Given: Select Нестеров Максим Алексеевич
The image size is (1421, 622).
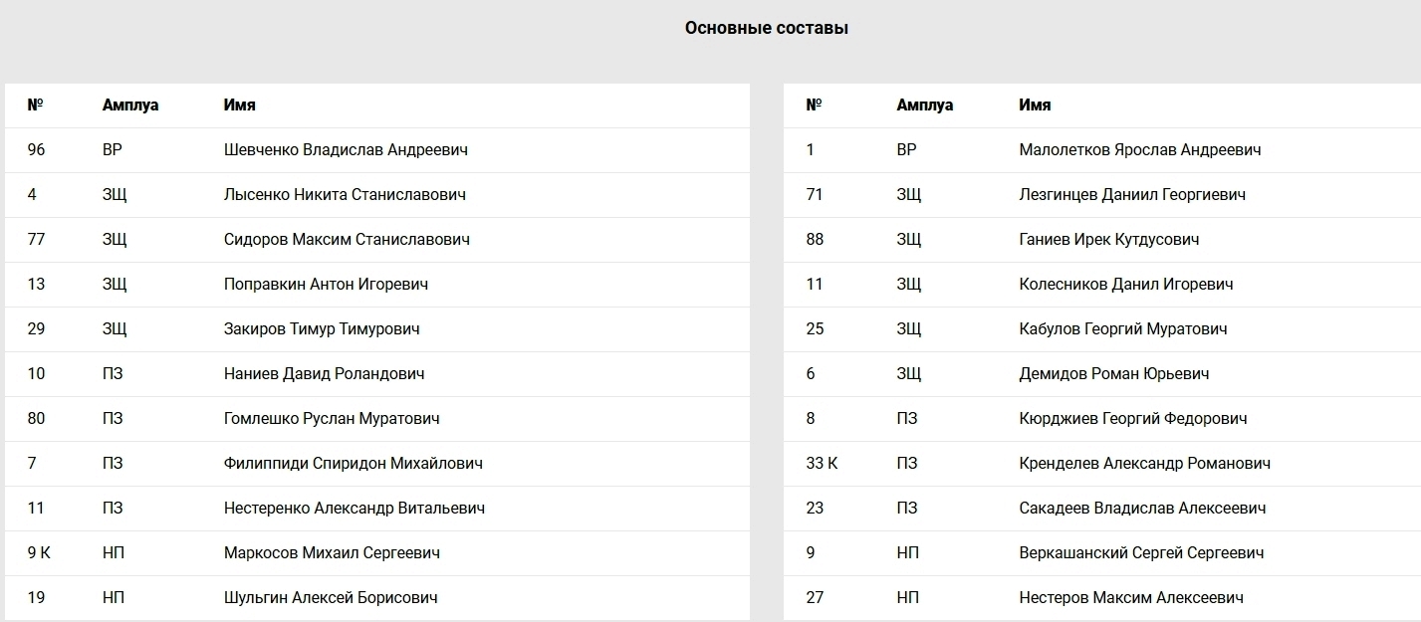Looking at the screenshot, I should click(x=1131, y=598).
